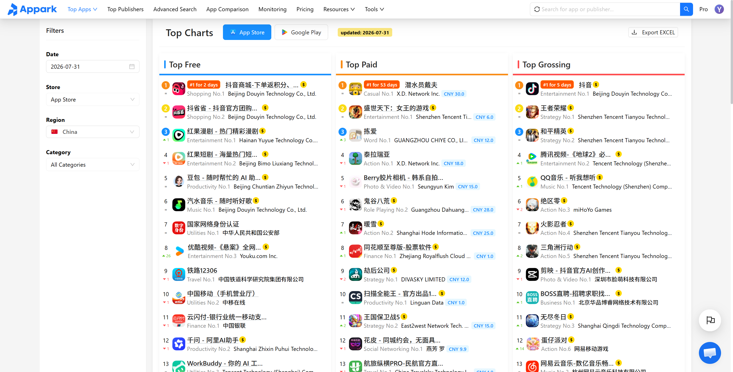Click the blue search magnifier button

pyautogui.click(x=686, y=9)
